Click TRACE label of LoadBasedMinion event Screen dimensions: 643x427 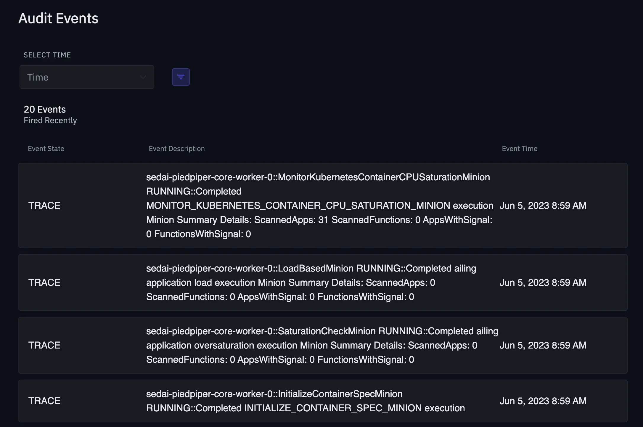pos(44,282)
